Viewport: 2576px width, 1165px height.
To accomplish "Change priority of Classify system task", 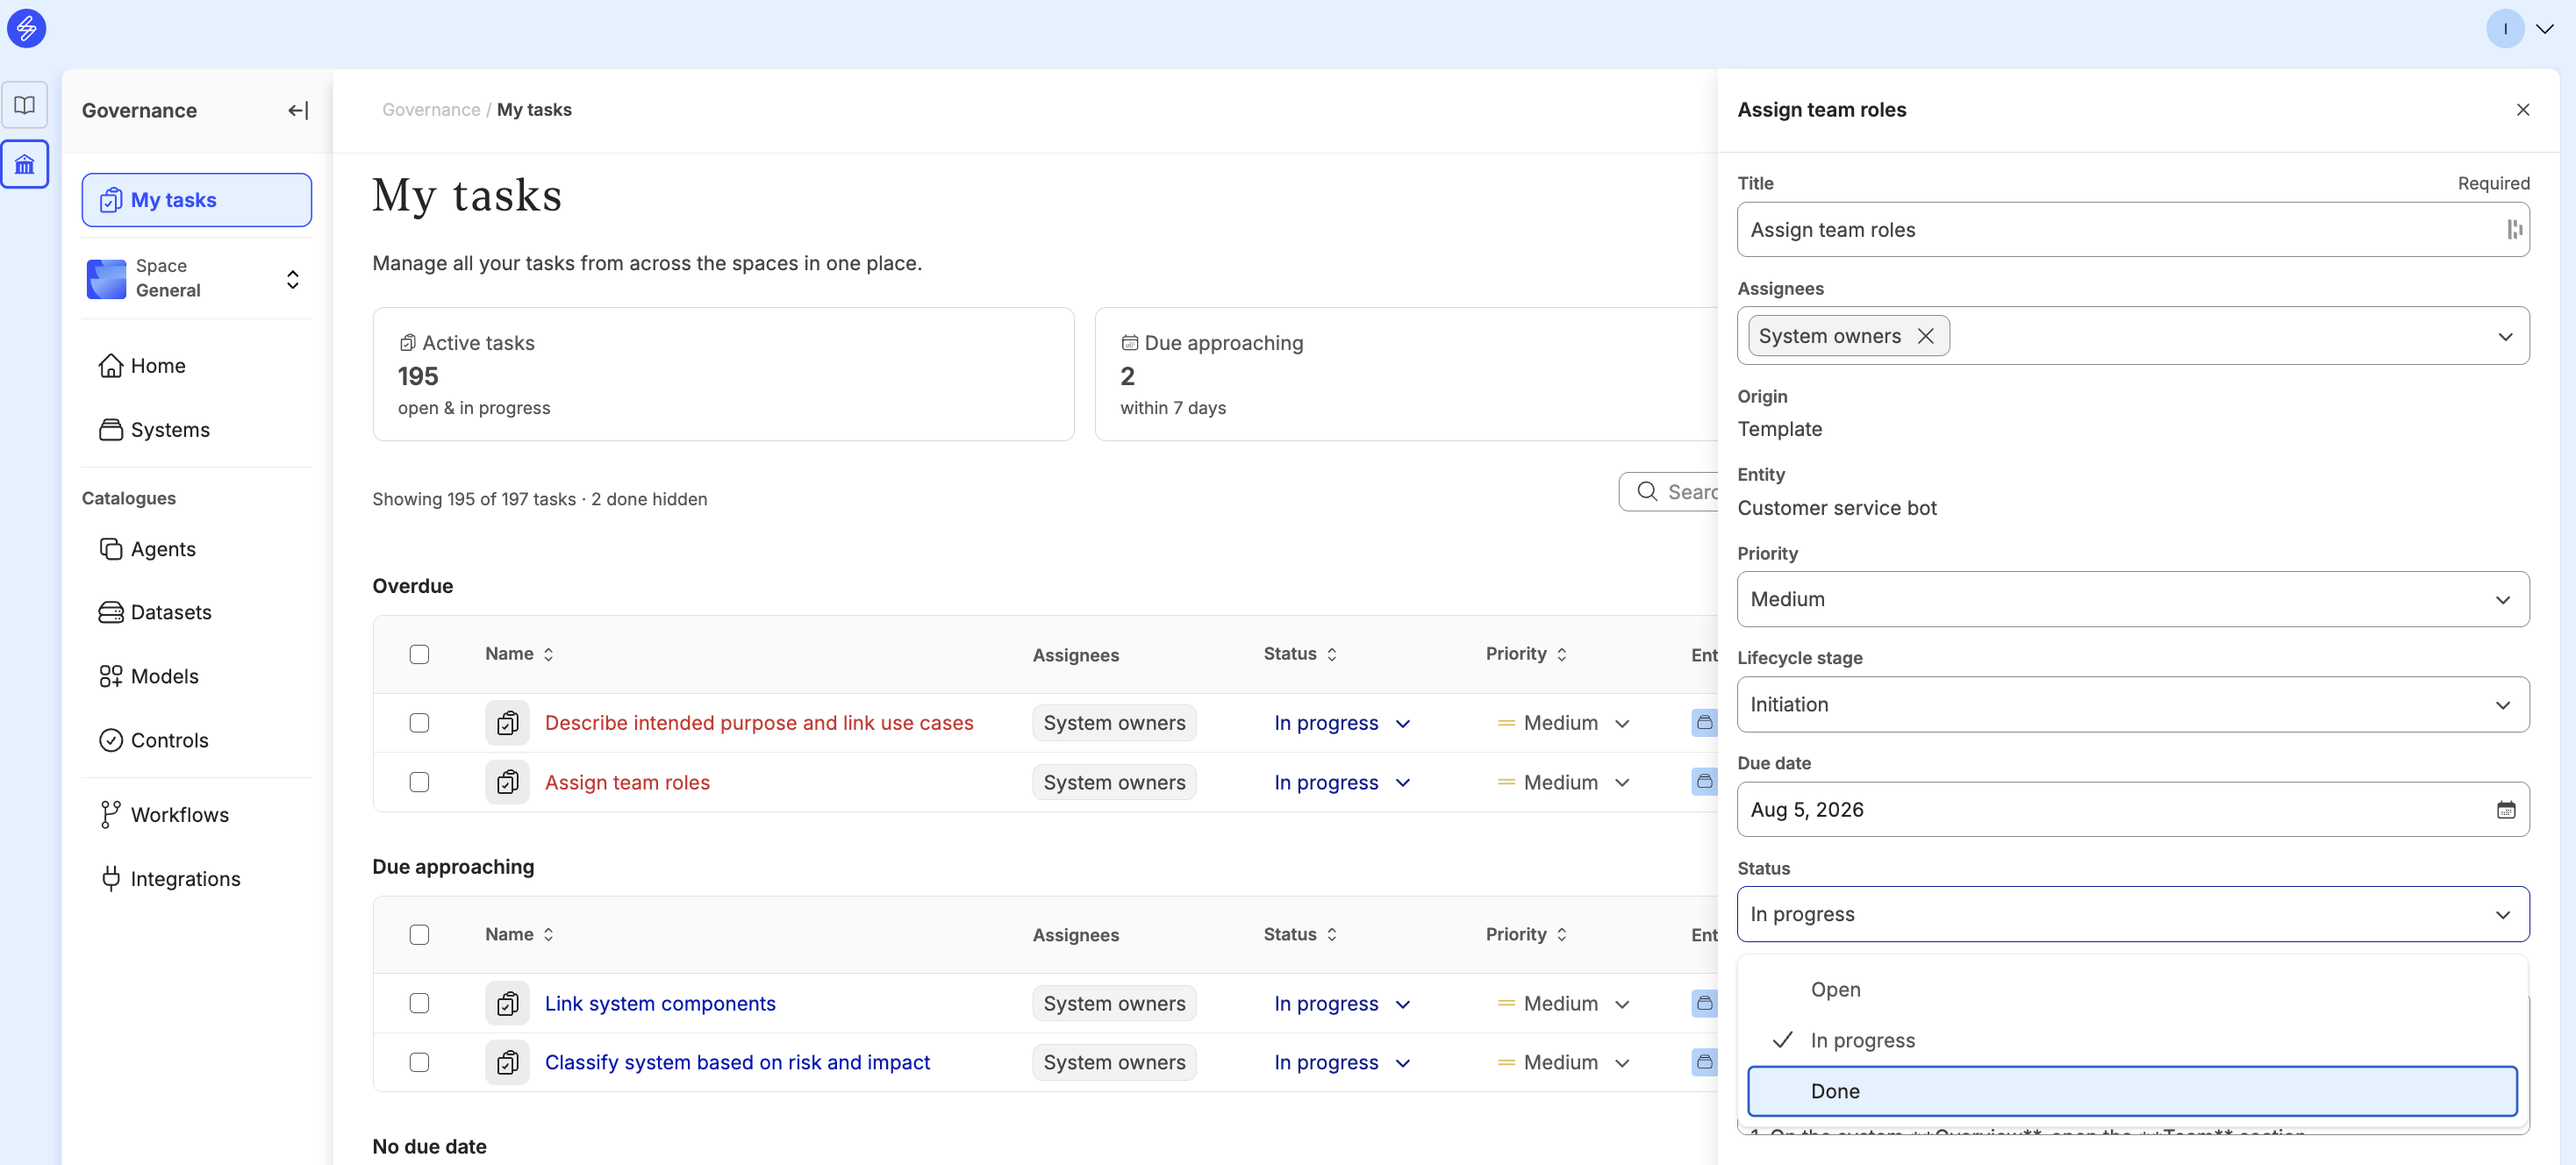I will 1563,1062.
